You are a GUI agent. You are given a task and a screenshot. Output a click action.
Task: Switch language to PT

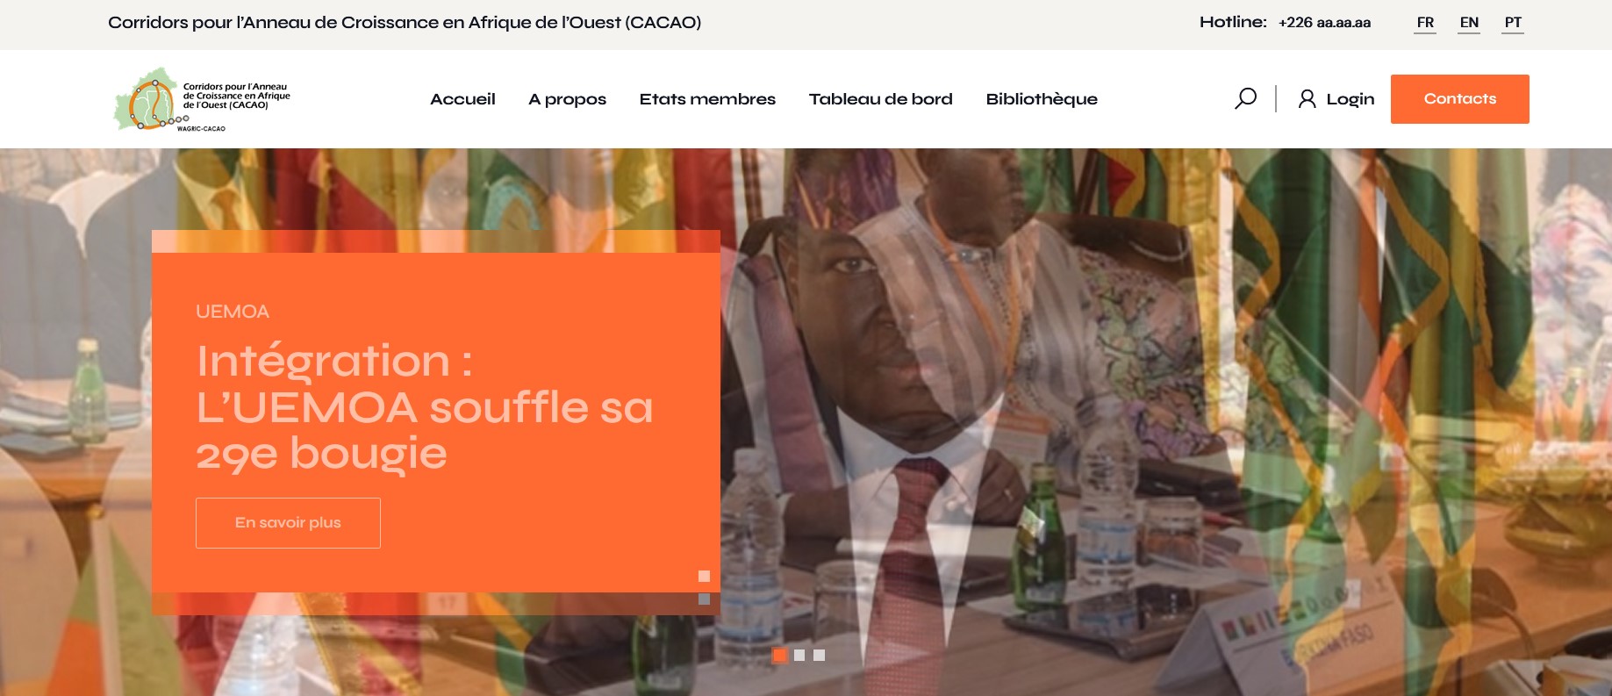[x=1513, y=23]
